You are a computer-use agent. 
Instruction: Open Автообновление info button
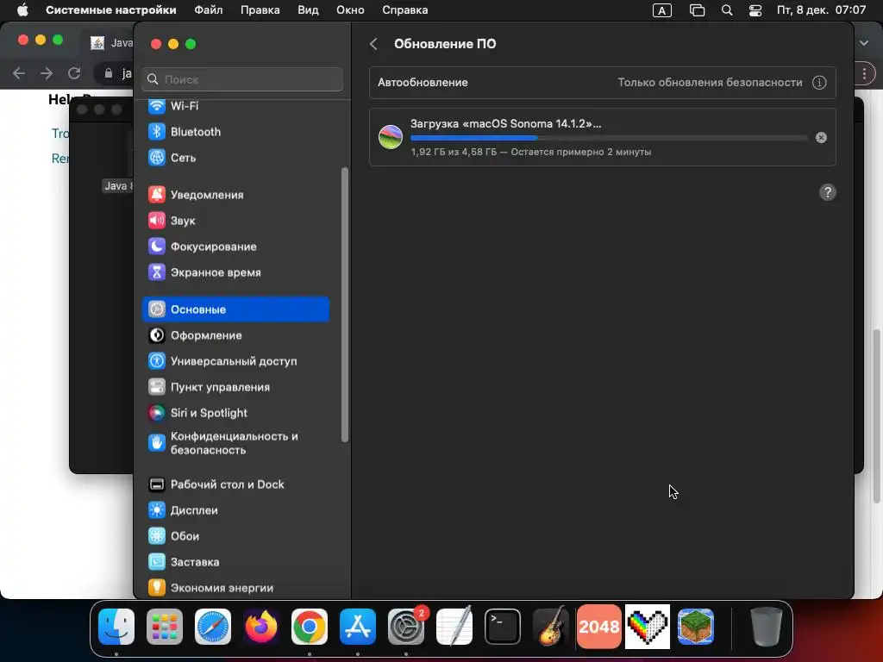tap(819, 83)
